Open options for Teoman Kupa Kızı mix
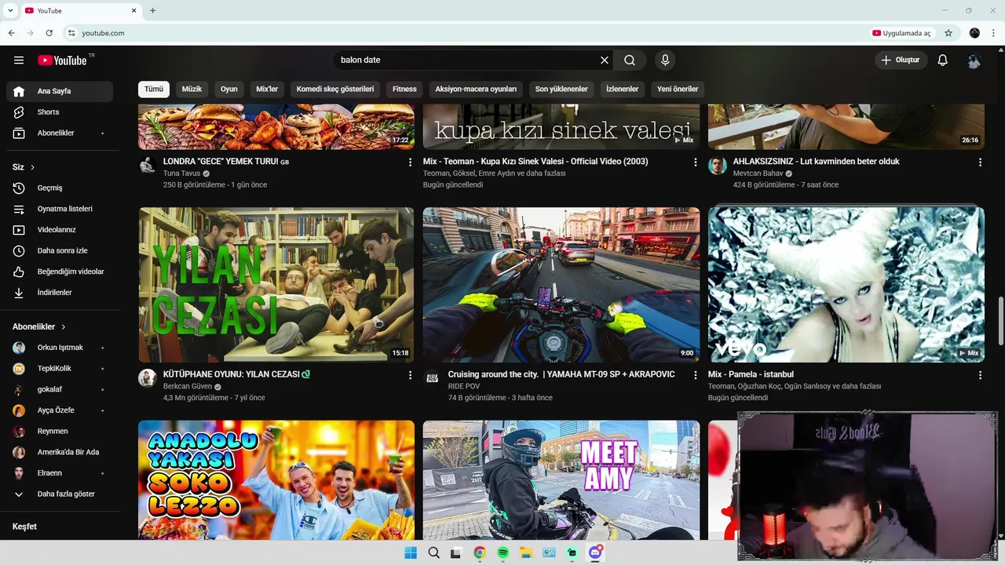 pos(695,162)
